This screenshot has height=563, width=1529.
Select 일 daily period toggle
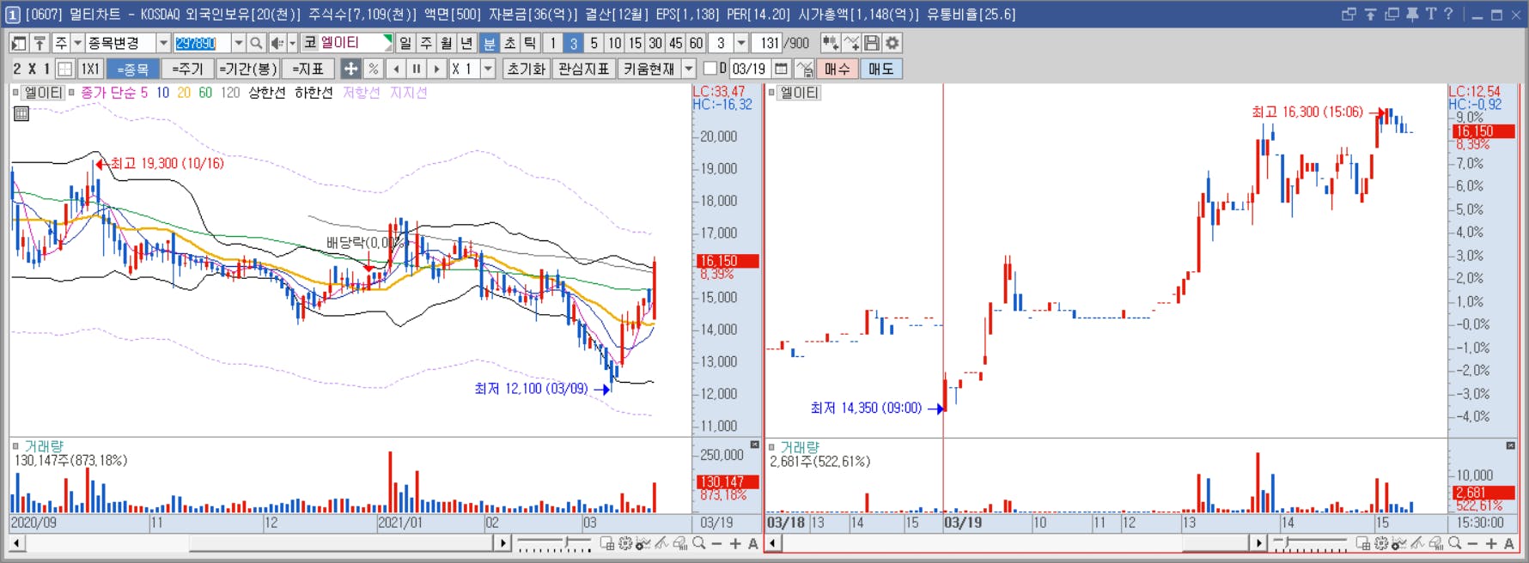[x=405, y=43]
